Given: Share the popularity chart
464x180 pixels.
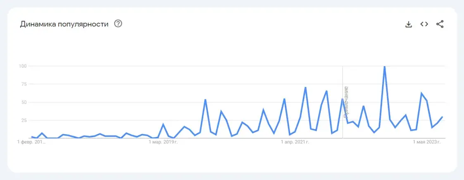Looking at the screenshot, I should point(440,24).
